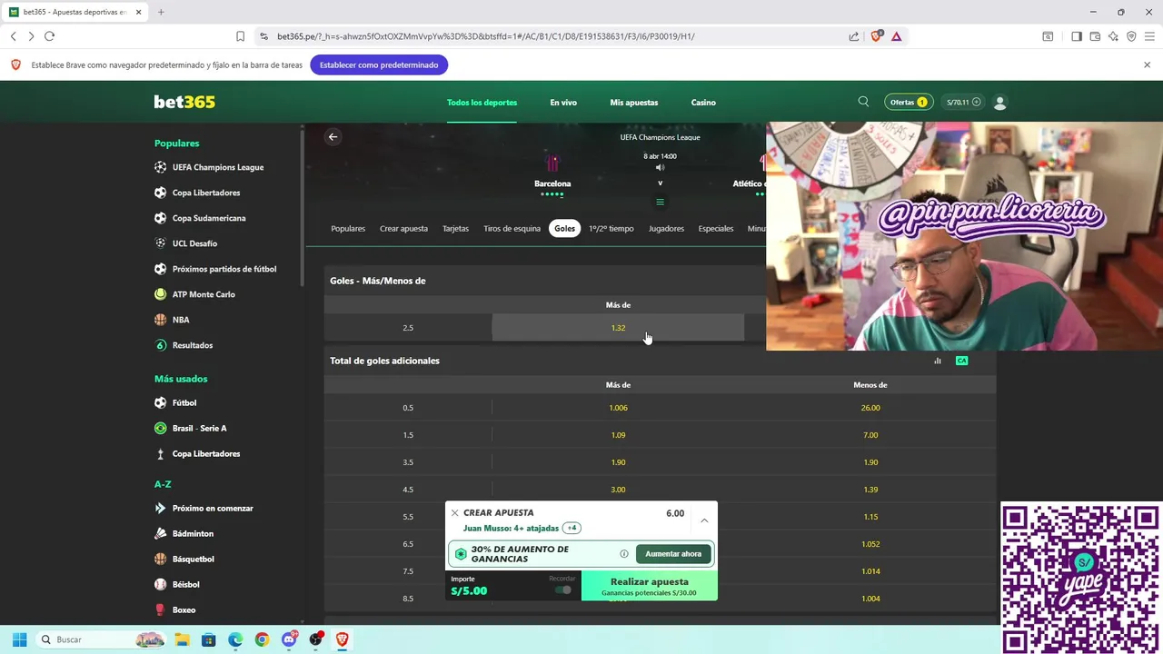This screenshot has width=1163, height=654.
Task: Open Discord from the taskbar
Action: [x=289, y=639]
